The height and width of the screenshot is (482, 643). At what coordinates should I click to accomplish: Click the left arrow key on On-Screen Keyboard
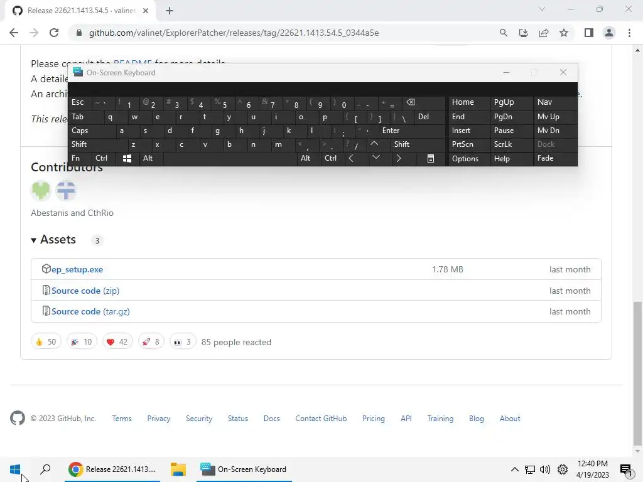[x=351, y=158]
